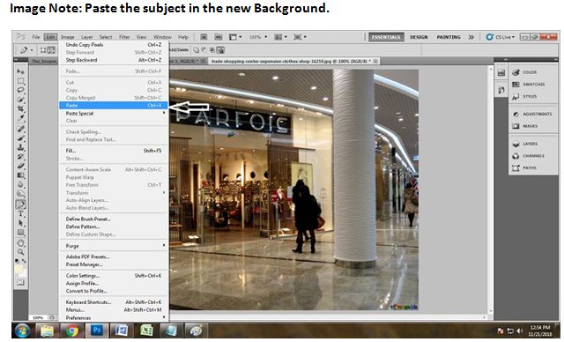Toggle Quick Mask mode at toolbox bottom

coord(20,283)
